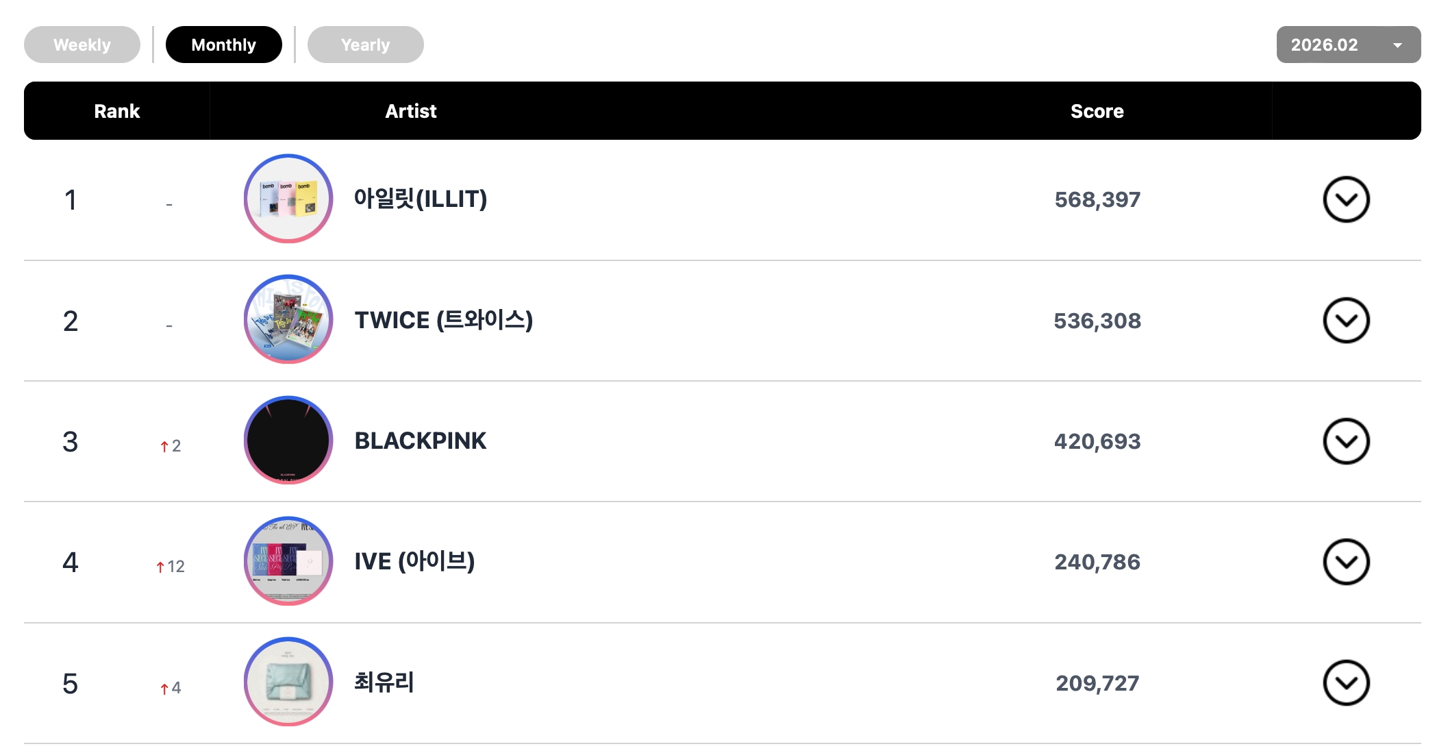The image size is (1448, 753).
Task: Open 최유리 album cover thumbnail
Action: (288, 682)
